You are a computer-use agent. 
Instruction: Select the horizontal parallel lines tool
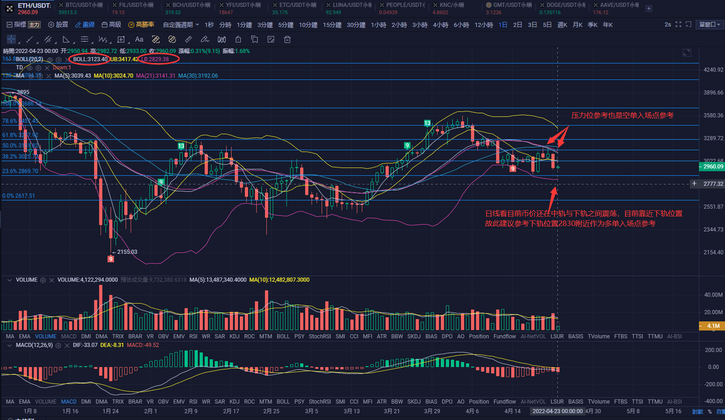85,39
